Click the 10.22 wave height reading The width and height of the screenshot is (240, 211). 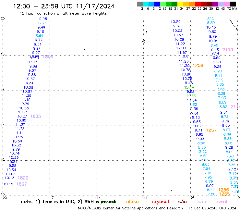click(x=176, y=22)
